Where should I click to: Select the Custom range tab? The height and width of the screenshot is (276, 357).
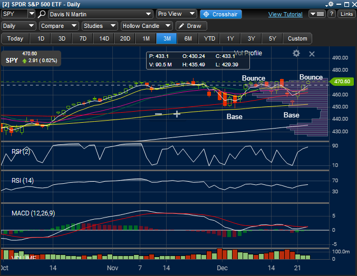pos(297,38)
